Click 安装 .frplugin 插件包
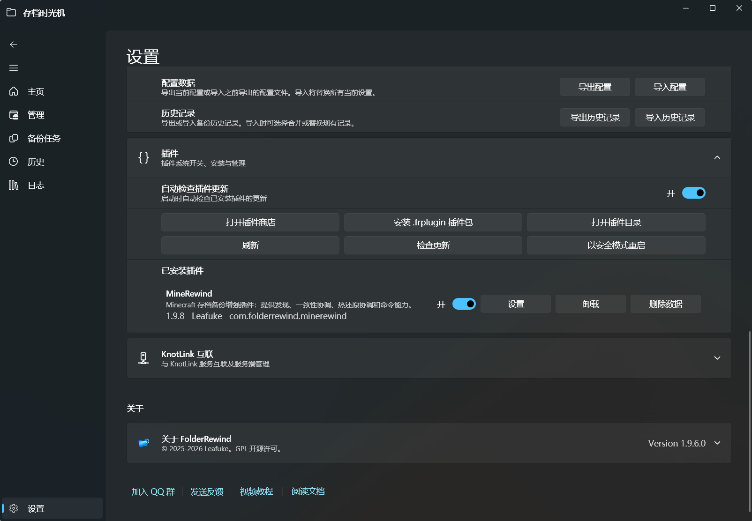752x521 pixels. tap(433, 222)
